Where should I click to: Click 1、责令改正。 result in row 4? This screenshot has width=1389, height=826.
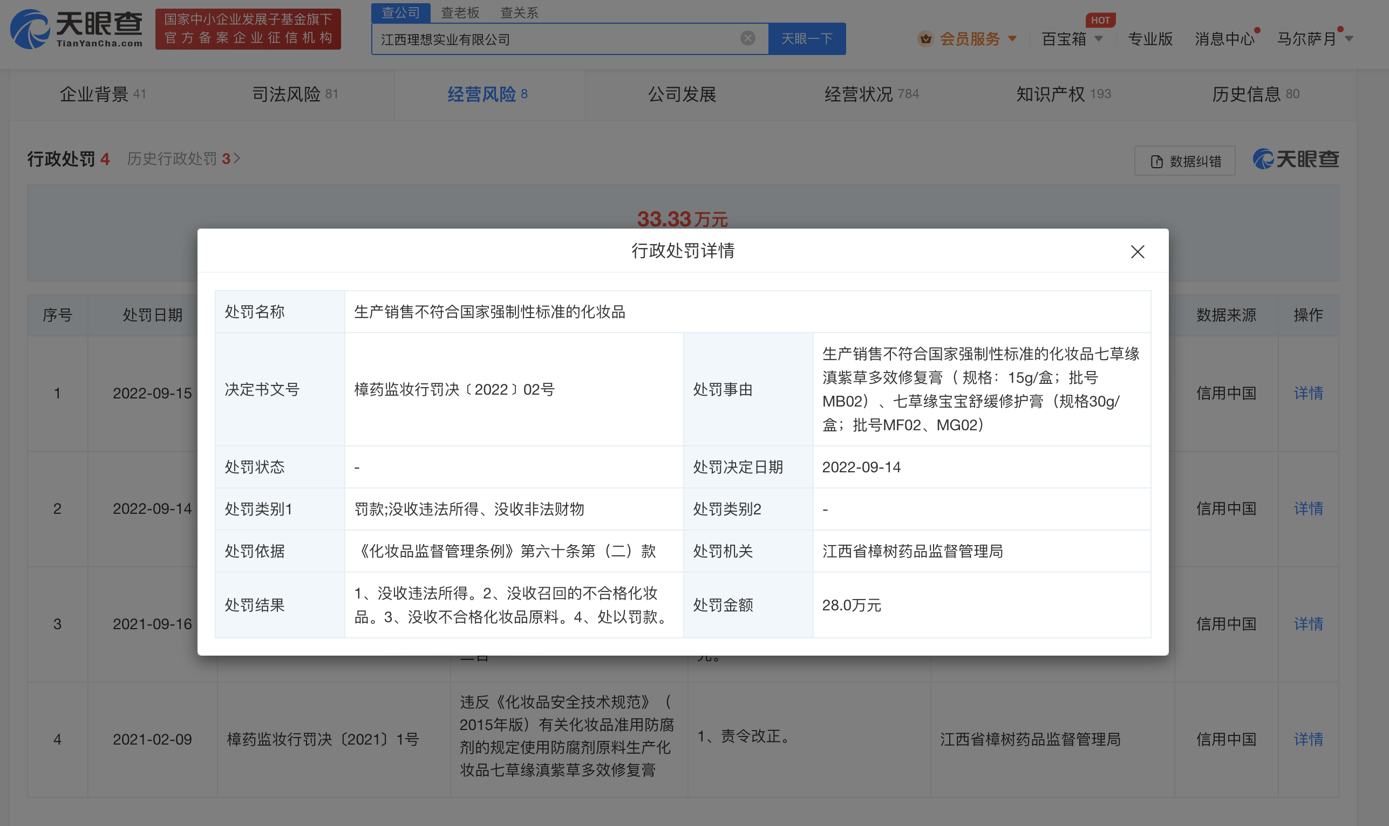(x=745, y=736)
